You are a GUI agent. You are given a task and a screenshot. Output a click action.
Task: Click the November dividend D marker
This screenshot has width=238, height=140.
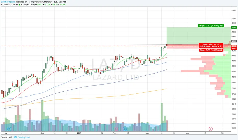9,129
